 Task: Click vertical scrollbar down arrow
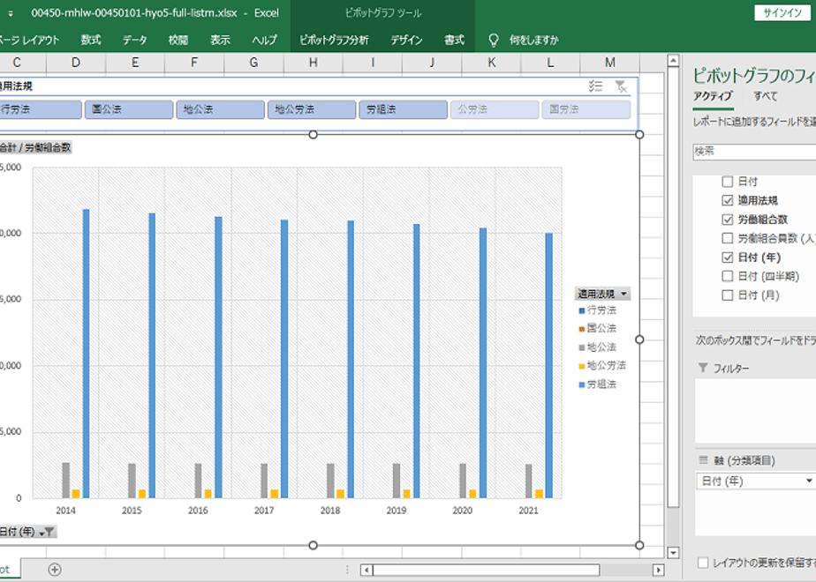pos(673,552)
